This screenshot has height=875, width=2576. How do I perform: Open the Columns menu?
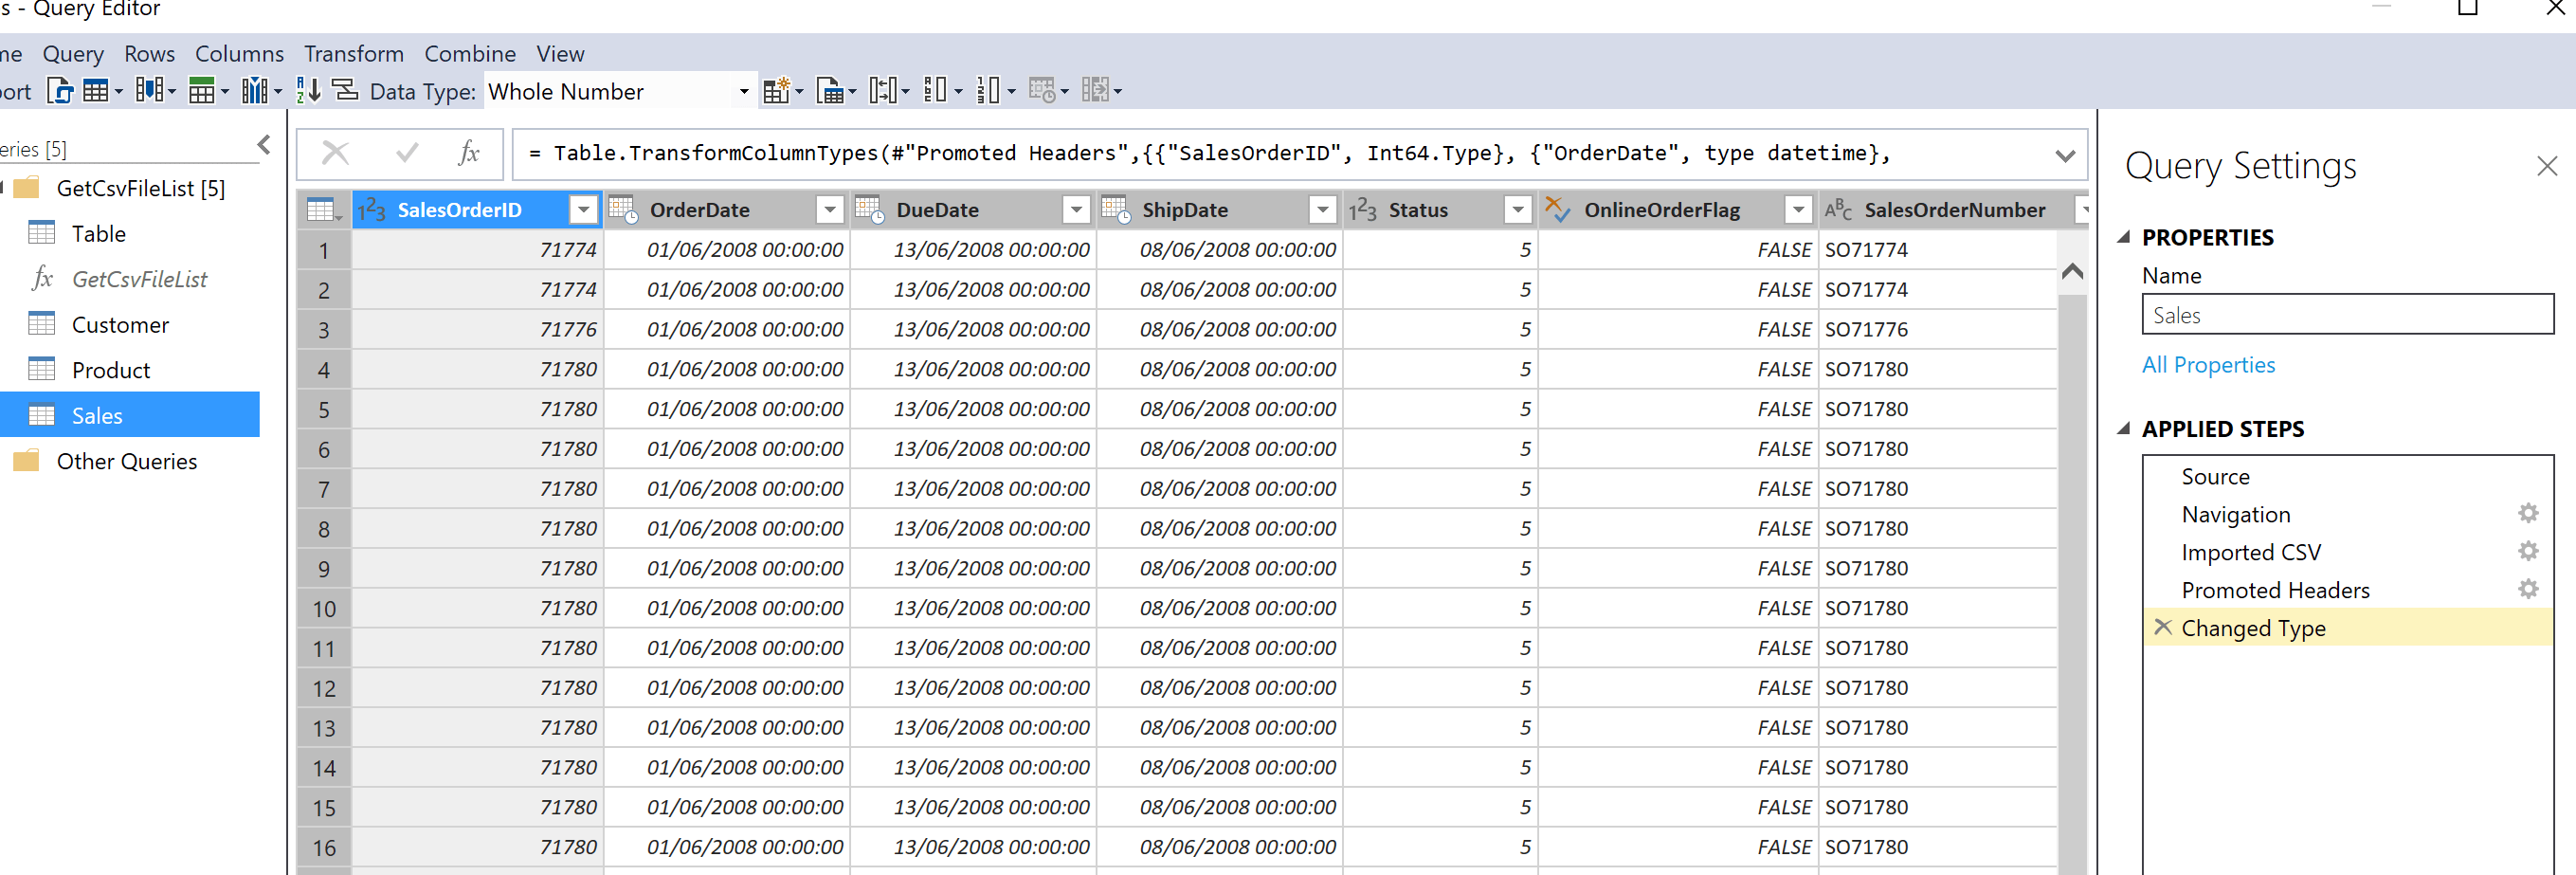(239, 54)
